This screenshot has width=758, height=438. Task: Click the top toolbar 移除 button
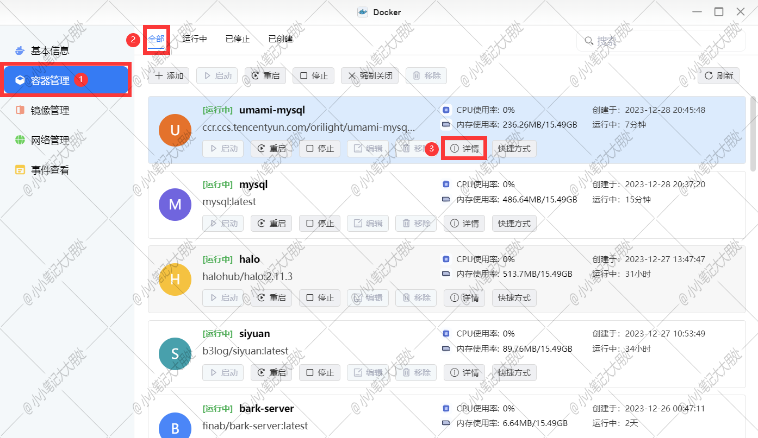coord(426,76)
